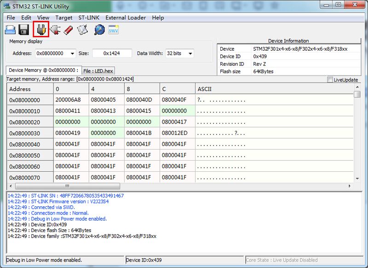Select the row address 0x08000040
368x268 pixels.
pyautogui.click(x=30, y=144)
